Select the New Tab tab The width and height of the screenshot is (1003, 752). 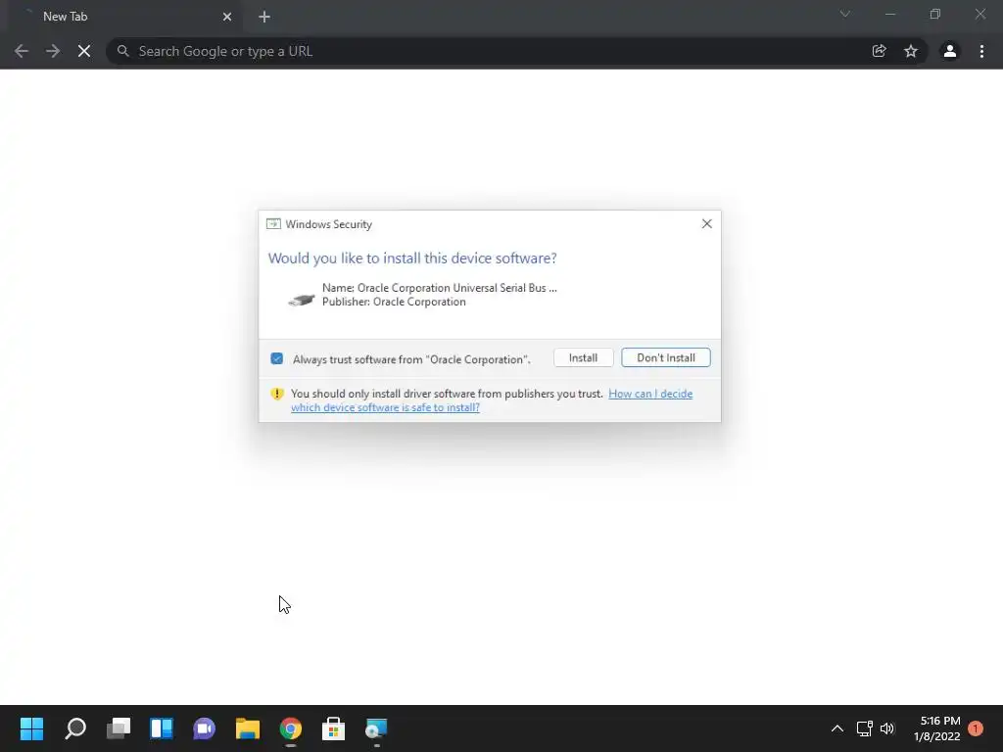point(124,17)
